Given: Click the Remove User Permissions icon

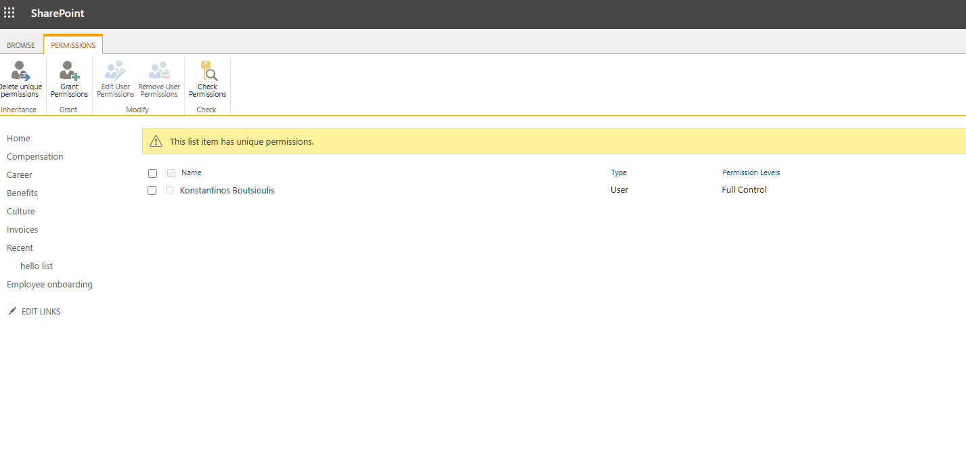Looking at the screenshot, I should pos(159,72).
